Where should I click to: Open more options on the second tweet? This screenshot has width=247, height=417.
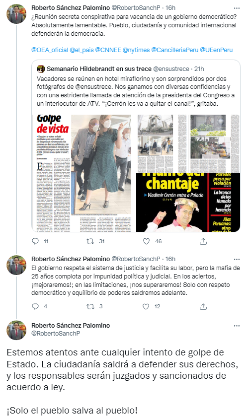point(237,259)
